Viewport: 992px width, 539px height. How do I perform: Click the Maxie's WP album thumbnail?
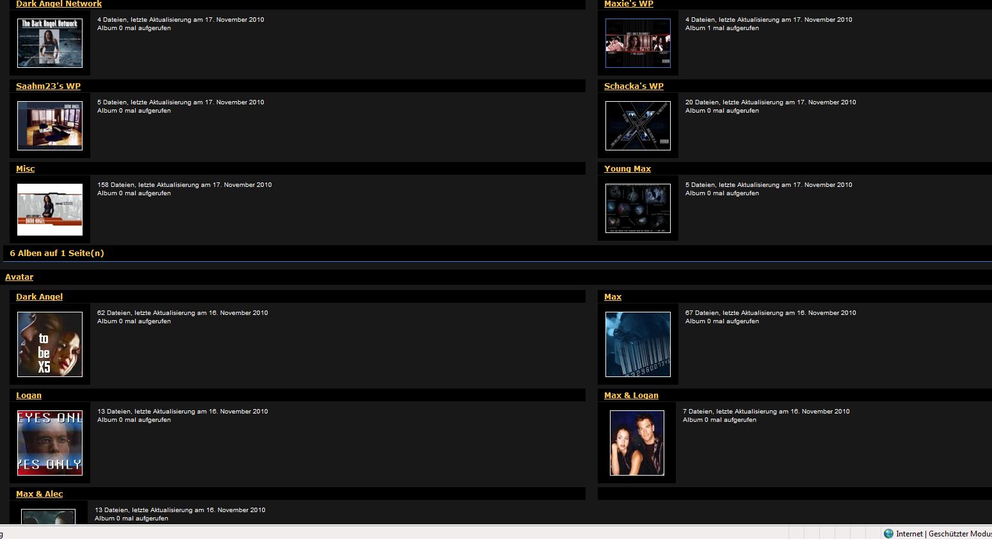[638, 43]
